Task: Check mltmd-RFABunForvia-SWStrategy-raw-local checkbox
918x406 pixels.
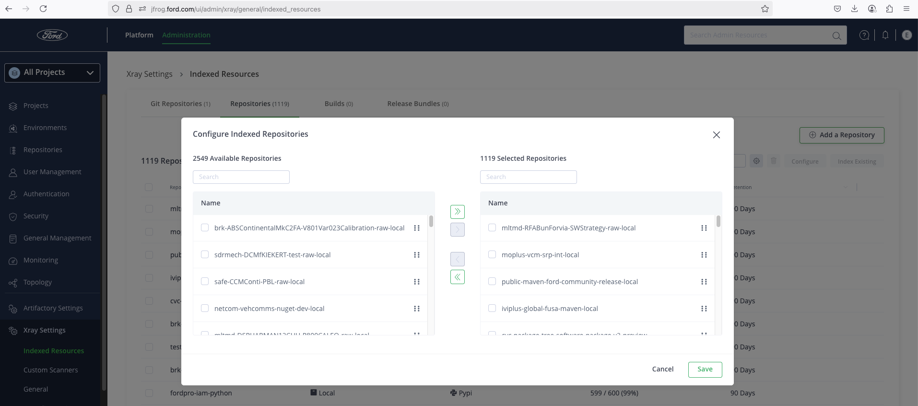Action: point(492,227)
